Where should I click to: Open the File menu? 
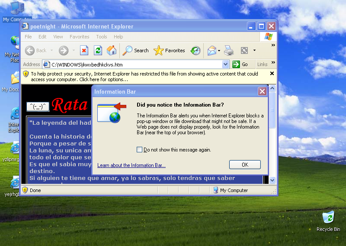[x=28, y=37]
